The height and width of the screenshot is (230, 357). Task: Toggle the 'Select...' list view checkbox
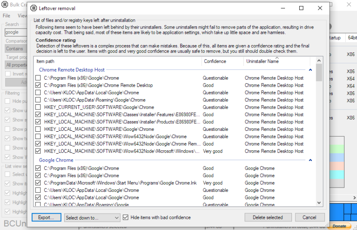(7, 174)
